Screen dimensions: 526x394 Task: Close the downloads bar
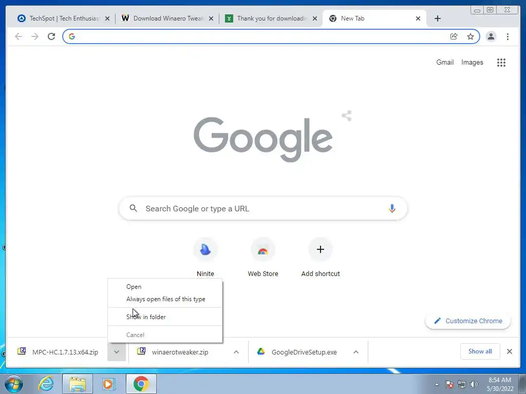(x=509, y=351)
